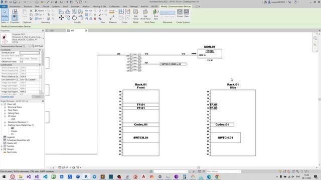Close the Project Browser panel
This screenshot has width=321, height=180.
tap(43, 101)
